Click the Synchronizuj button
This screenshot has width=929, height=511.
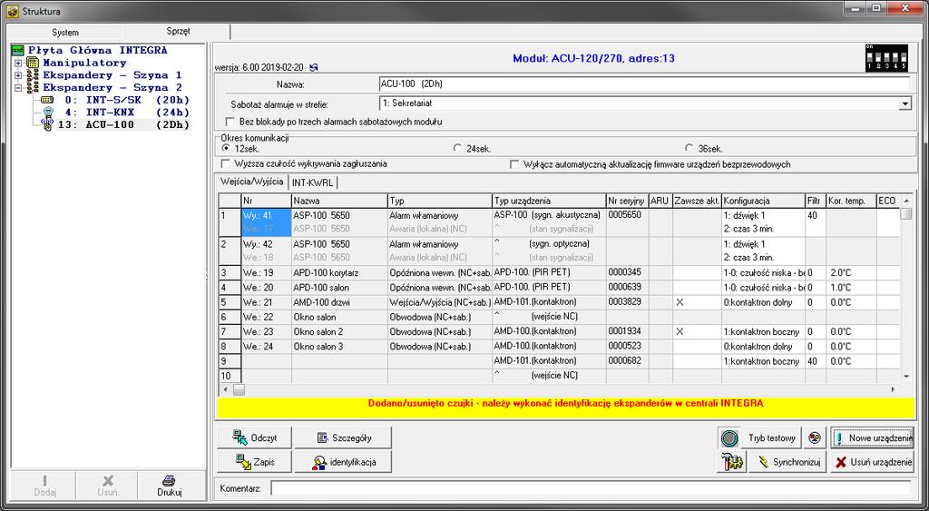click(787, 462)
